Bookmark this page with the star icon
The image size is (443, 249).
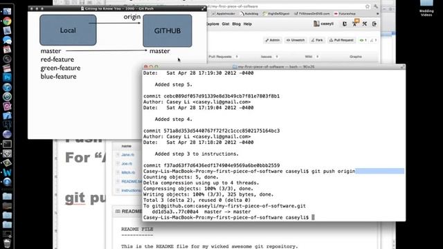(x=368, y=6)
